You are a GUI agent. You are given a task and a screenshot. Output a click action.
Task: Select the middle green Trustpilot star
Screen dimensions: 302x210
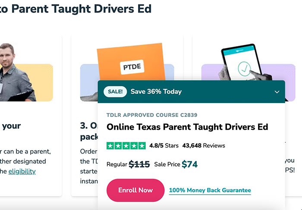coord(126,146)
